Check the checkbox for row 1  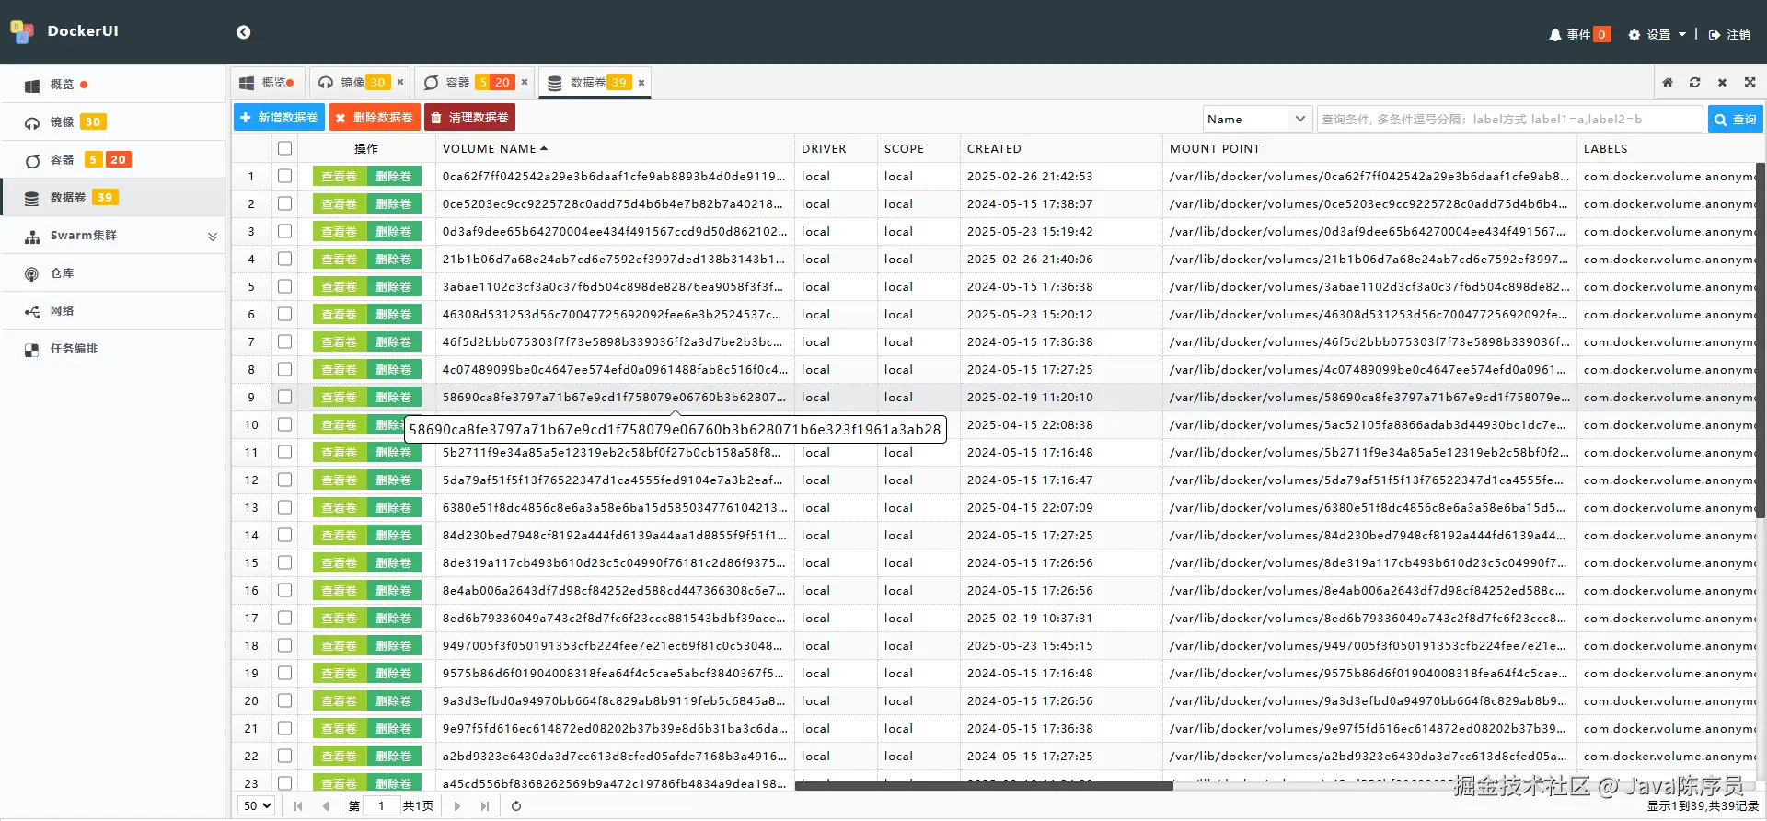coord(284,176)
